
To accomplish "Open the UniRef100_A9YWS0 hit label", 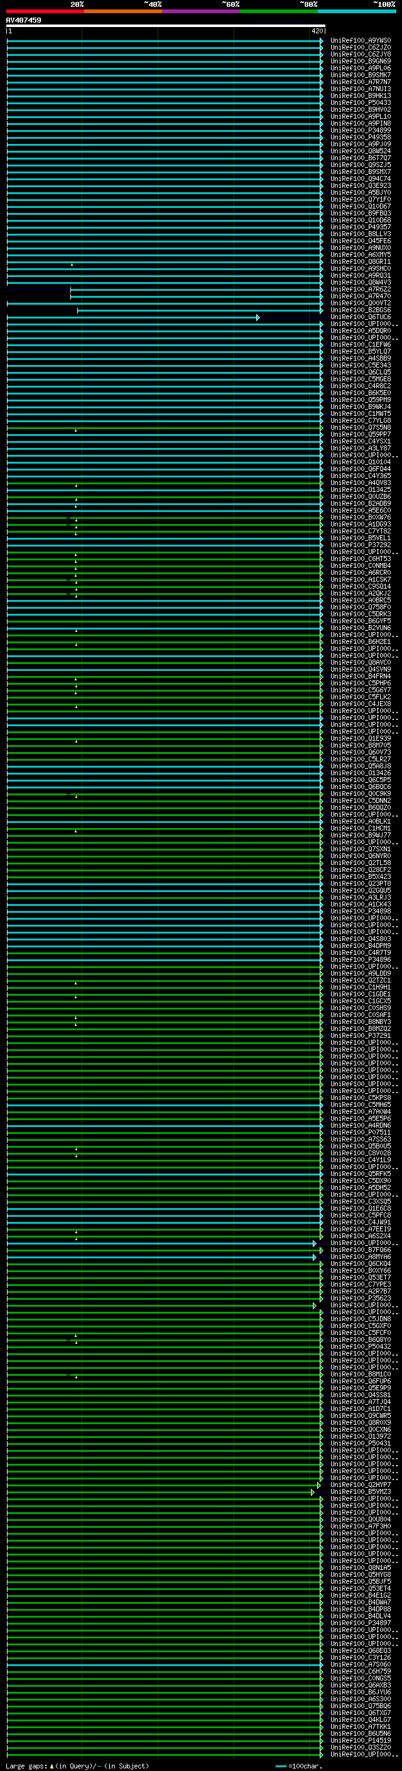I will 360,41.
